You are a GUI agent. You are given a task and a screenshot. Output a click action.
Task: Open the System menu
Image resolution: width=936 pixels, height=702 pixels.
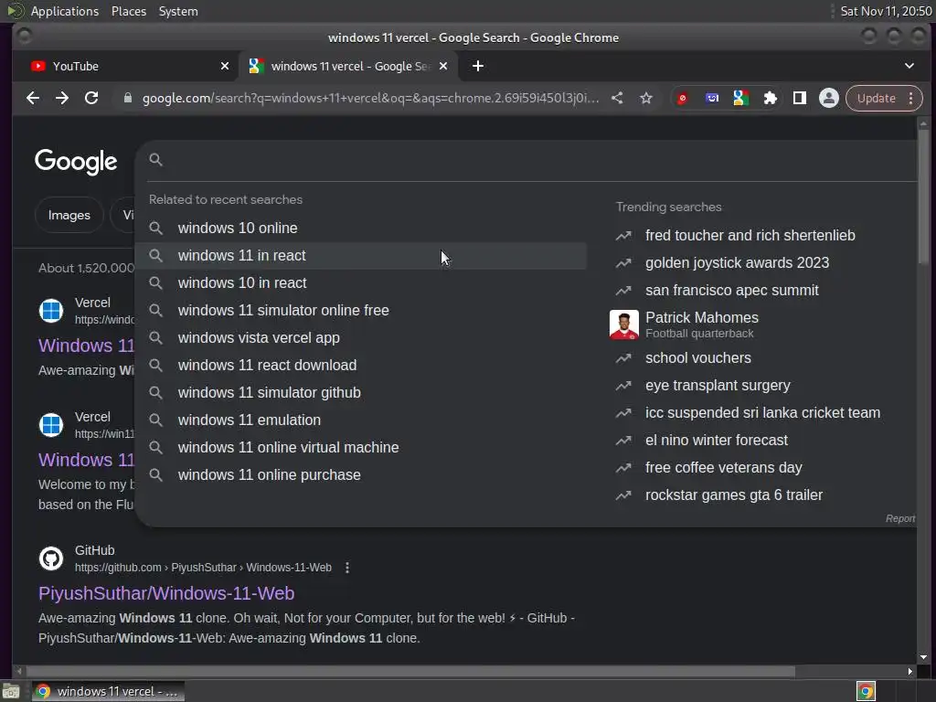pos(178,11)
